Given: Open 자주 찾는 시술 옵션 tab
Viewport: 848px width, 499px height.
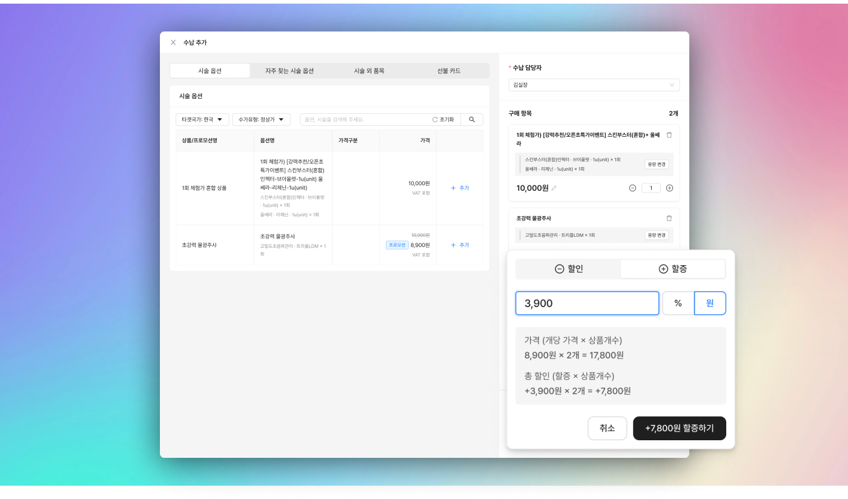Looking at the screenshot, I should [290, 71].
